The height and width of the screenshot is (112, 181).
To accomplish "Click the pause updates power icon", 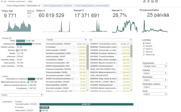I will pyautogui.click(x=152, y=1).
